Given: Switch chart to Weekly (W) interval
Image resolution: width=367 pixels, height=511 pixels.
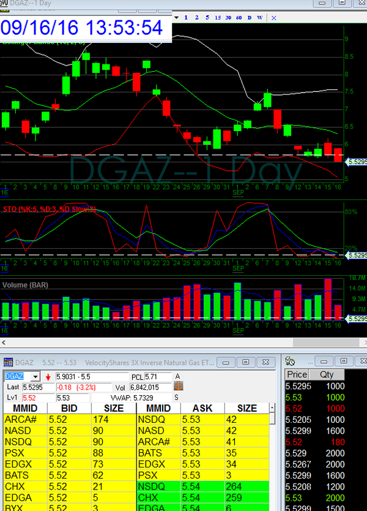Looking at the screenshot, I should (x=259, y=18).
